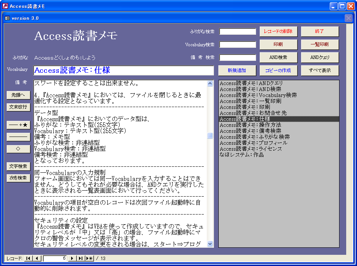The image size is (357, 266).
Task: Focus the 備考検索 input field
Action: pyautogui.click(x=238, y=57)
